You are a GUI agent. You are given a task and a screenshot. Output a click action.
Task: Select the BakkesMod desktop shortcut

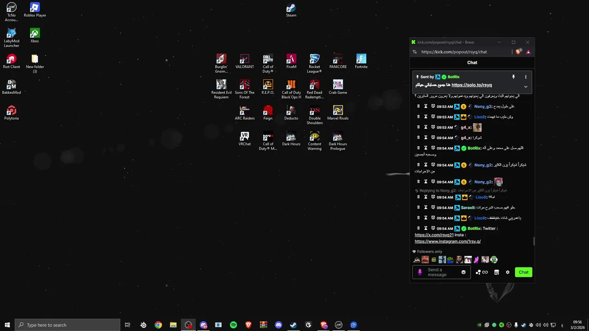[12, 87]
